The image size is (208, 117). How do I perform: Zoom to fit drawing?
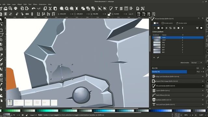point(67,8)
